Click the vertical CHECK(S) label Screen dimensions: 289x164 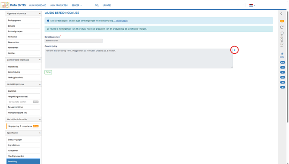click(282, 39)
